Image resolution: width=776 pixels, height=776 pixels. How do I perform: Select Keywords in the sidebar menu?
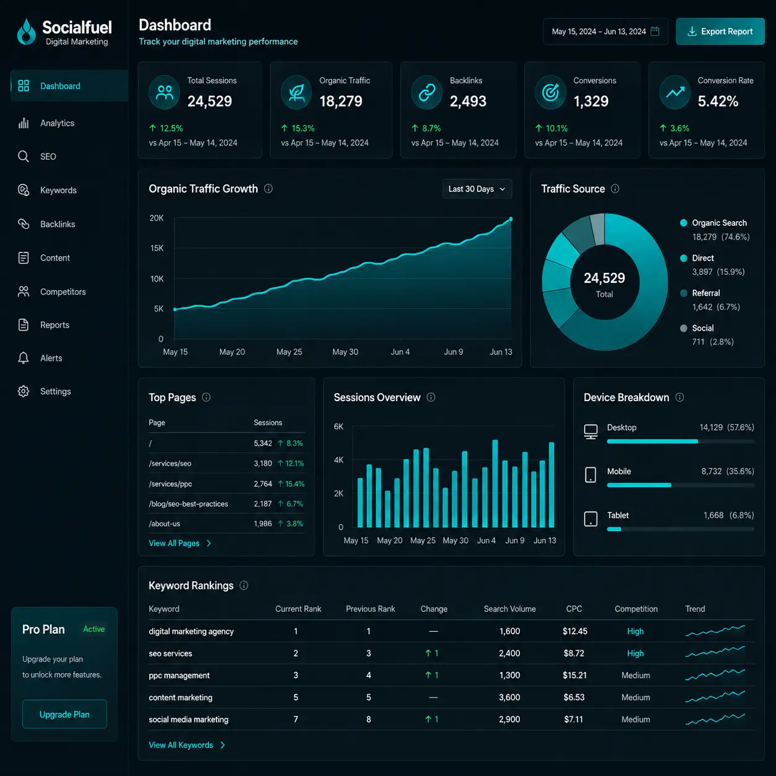click(x=58, y=191)
